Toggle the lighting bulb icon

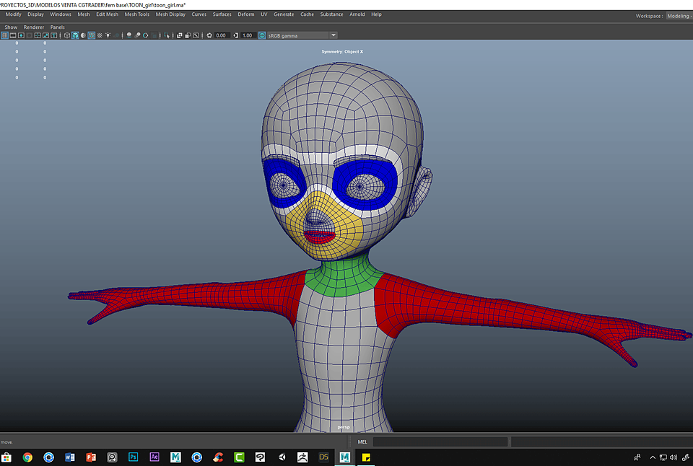point(108,35)
